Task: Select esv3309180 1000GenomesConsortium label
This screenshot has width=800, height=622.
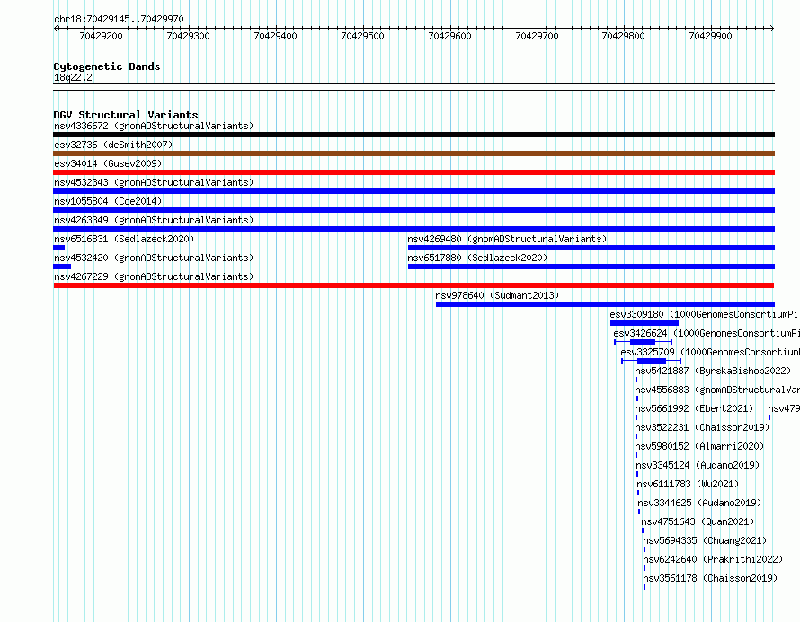Action: [x=704, y=314]
